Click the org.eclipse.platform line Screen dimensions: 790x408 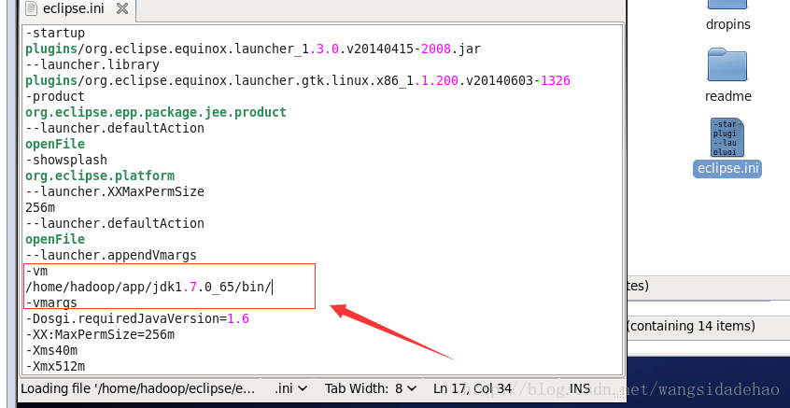point(100,176)
